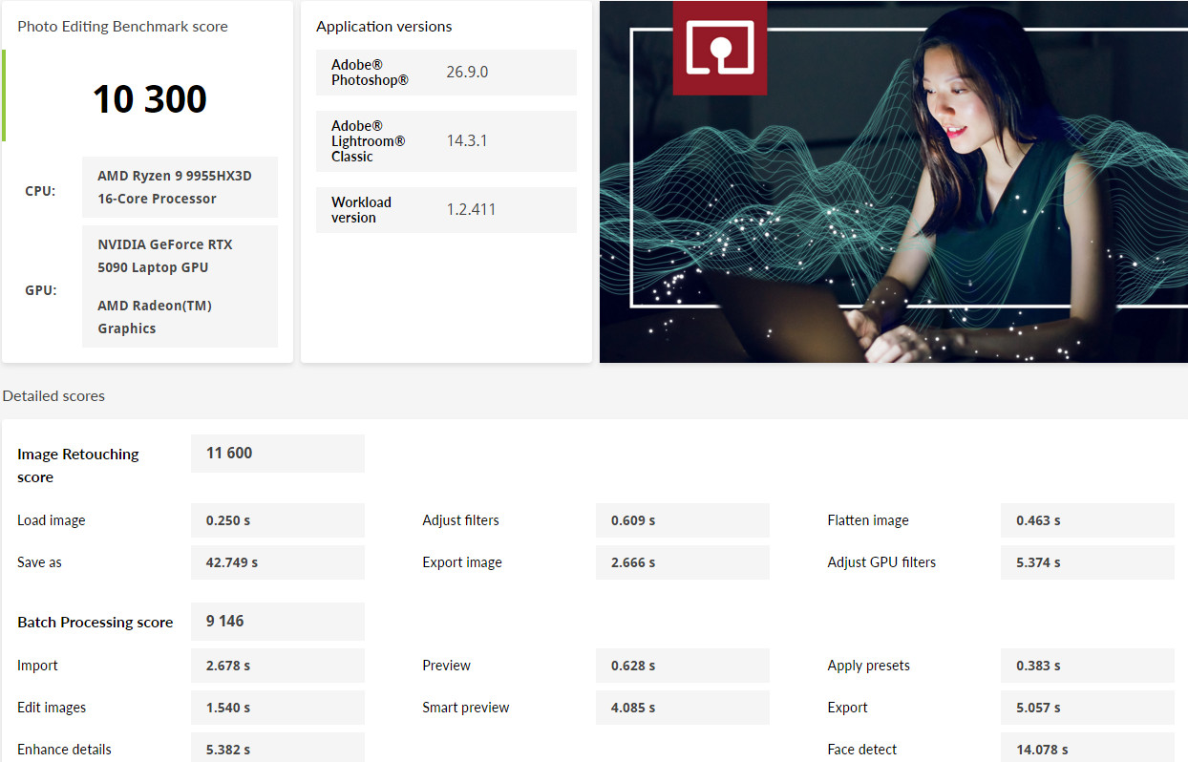Select the 'Photo Editing Benchmark score' heading

pos(122,27)
